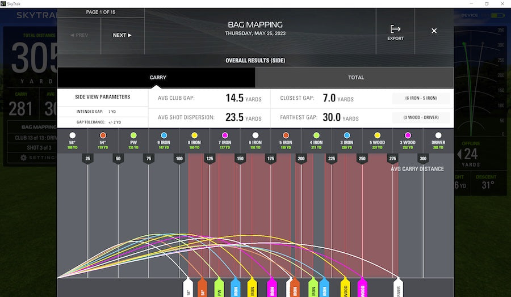This screenshot has height=297, width=511.
Task: Click the Export icon
Action: click(396, 32)
